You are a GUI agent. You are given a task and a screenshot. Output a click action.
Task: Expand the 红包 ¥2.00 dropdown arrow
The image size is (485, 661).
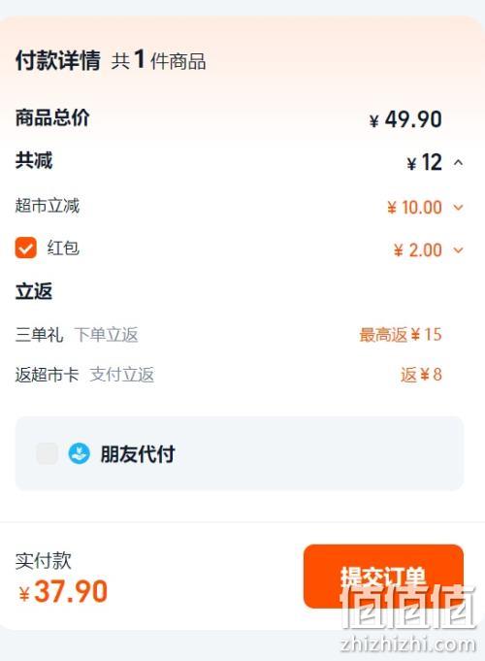click(x=458, y=250)
